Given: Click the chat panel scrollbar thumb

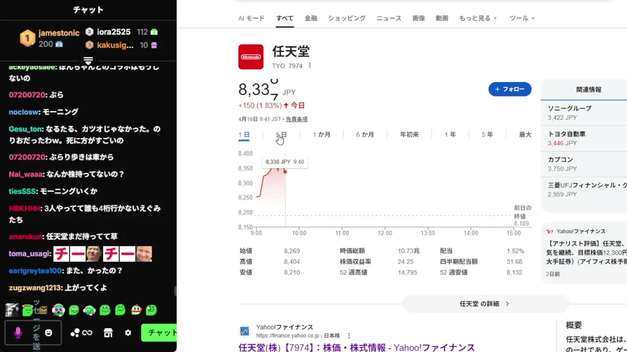Looking at the screenshot, I should click(x=175, y=290).
